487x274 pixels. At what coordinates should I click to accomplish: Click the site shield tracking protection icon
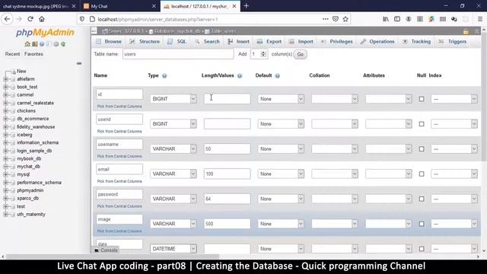(x=82, y=19)
